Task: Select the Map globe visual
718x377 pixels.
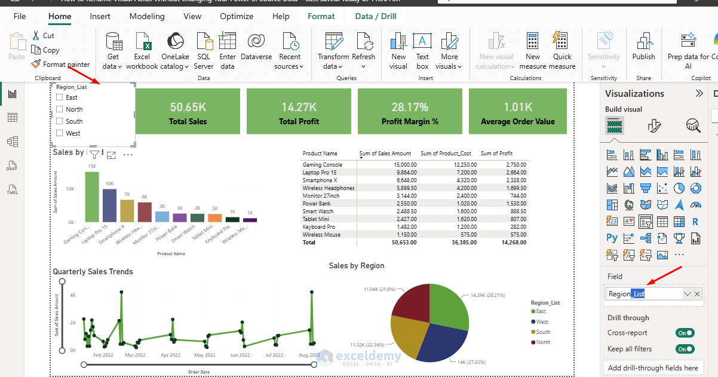Action: click(x=629, y=205)
